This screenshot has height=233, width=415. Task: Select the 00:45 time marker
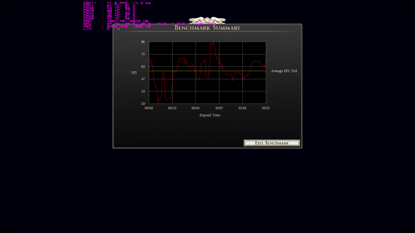click(x=195, y=108)
